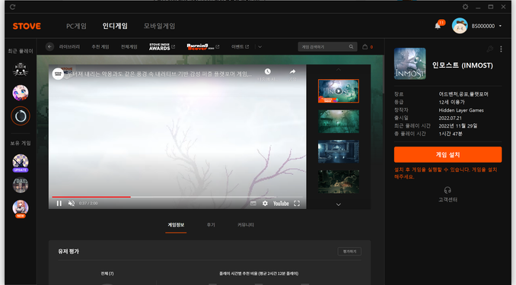Screen dimensions: 516x285
Task: Open the PC게임 tab
Action: point(76,26)
